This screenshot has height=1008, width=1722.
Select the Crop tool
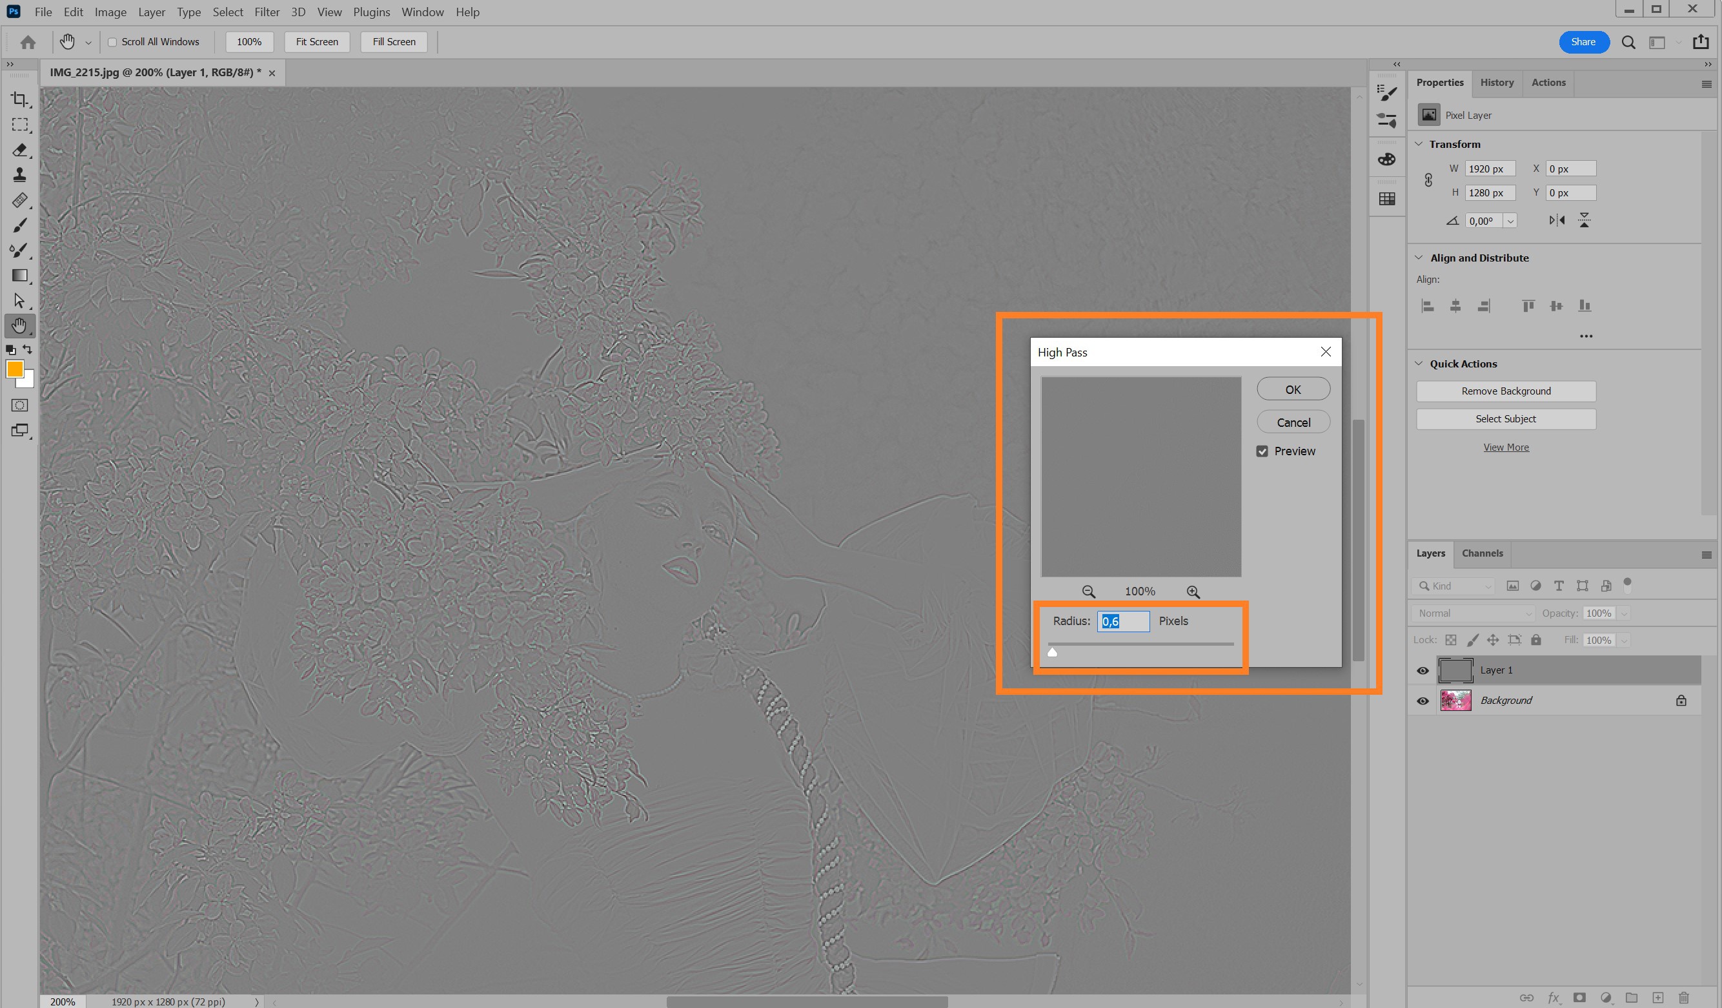click(20, 100)
